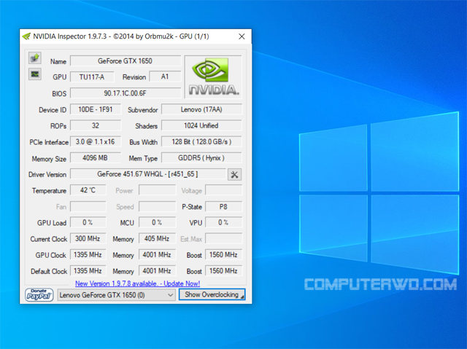Click the empty Speed field
The image size is (467, 349).
pyautogui.click(x=158, y=207)
